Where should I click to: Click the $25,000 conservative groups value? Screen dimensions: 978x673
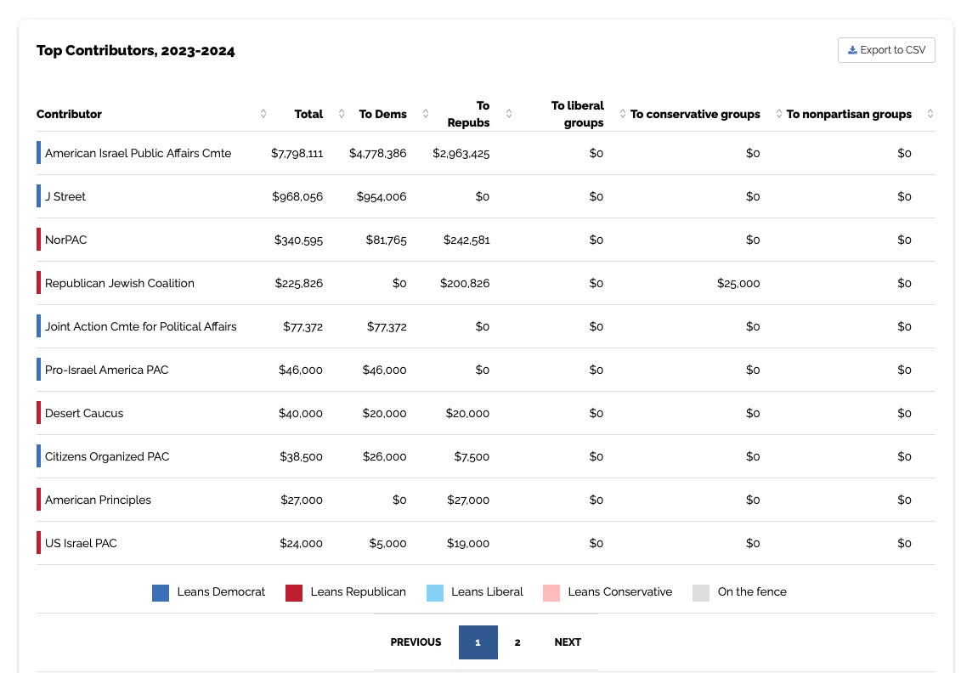tap(738, 283)
